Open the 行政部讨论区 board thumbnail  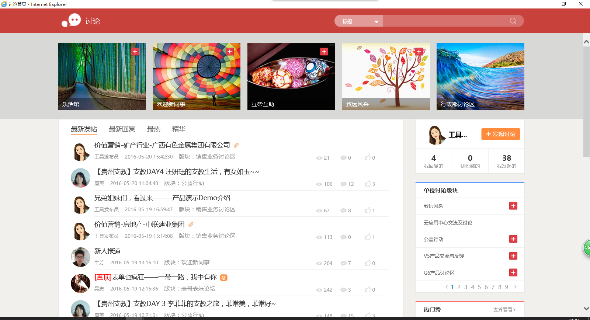click(x=480, y=76)
